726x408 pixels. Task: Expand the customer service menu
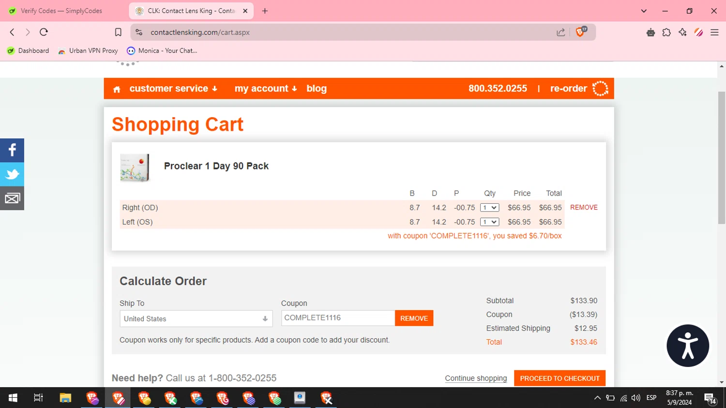coord(173,89)
